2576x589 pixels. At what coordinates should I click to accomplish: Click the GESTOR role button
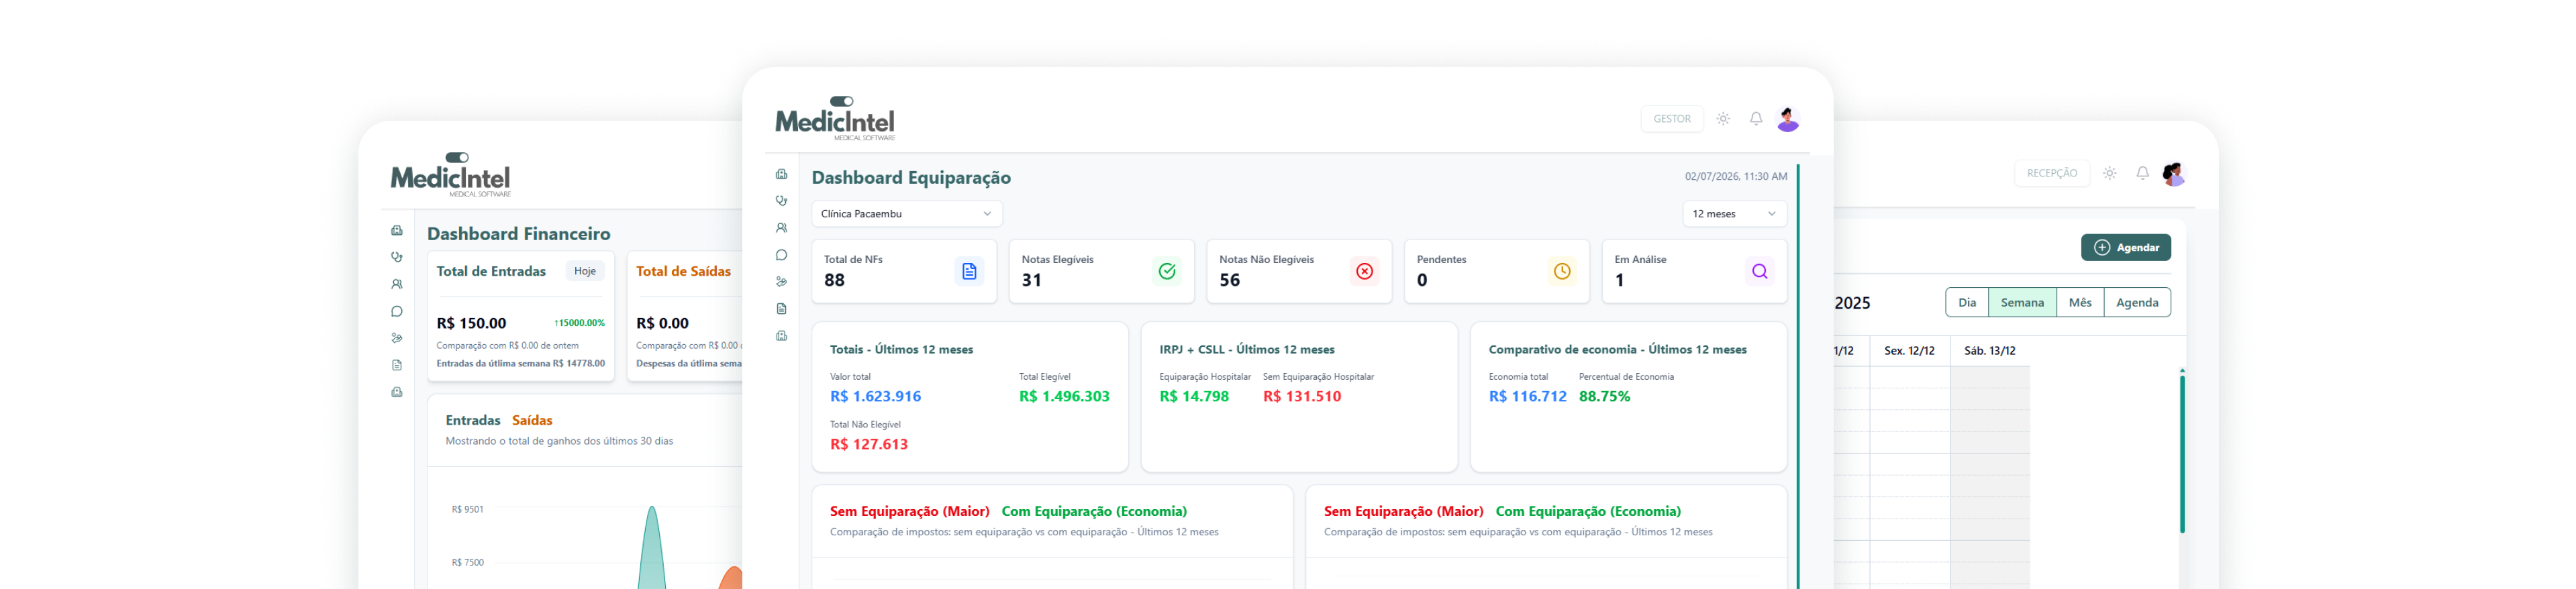(1671, 119)
